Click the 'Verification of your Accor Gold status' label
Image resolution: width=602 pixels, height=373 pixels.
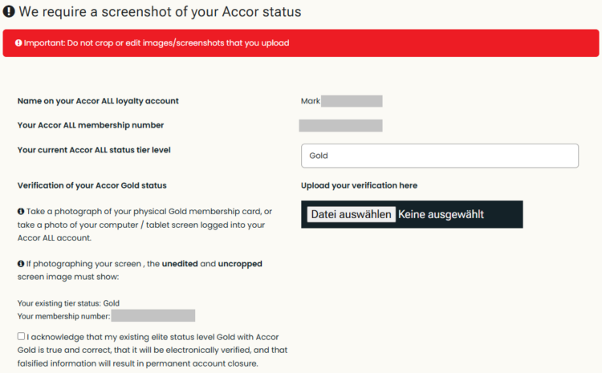click(92, 186)
